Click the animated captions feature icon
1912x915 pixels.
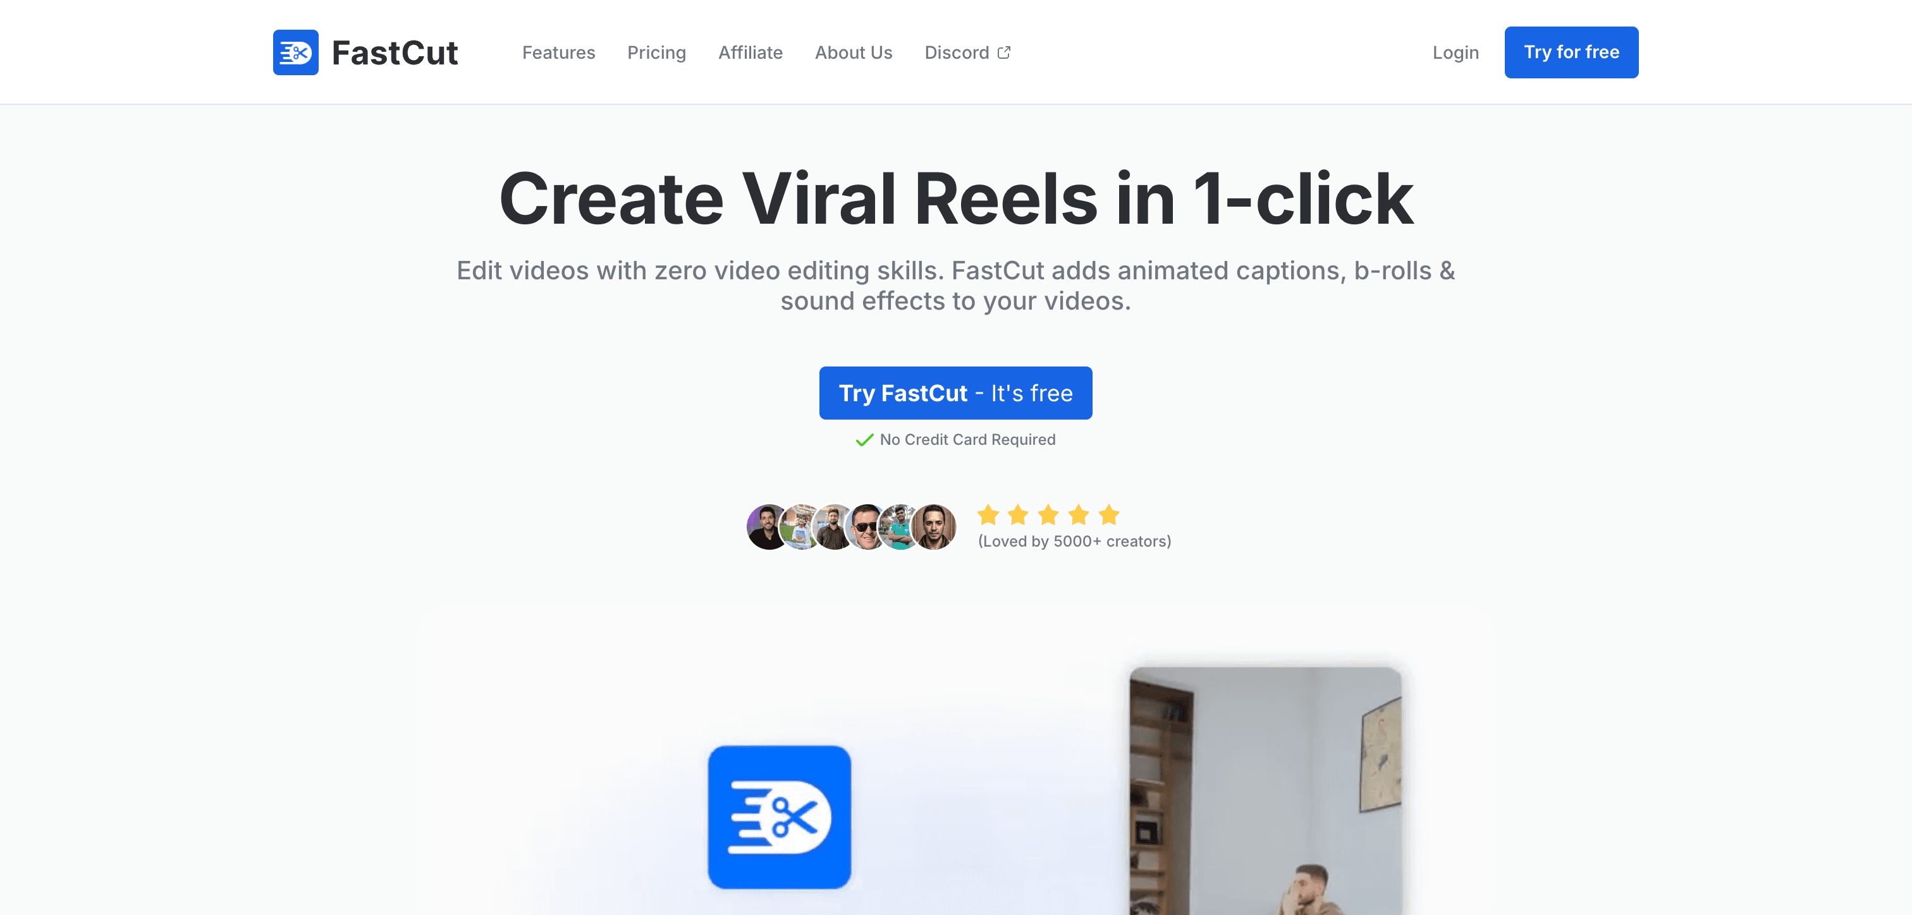[x=778, y=819]
